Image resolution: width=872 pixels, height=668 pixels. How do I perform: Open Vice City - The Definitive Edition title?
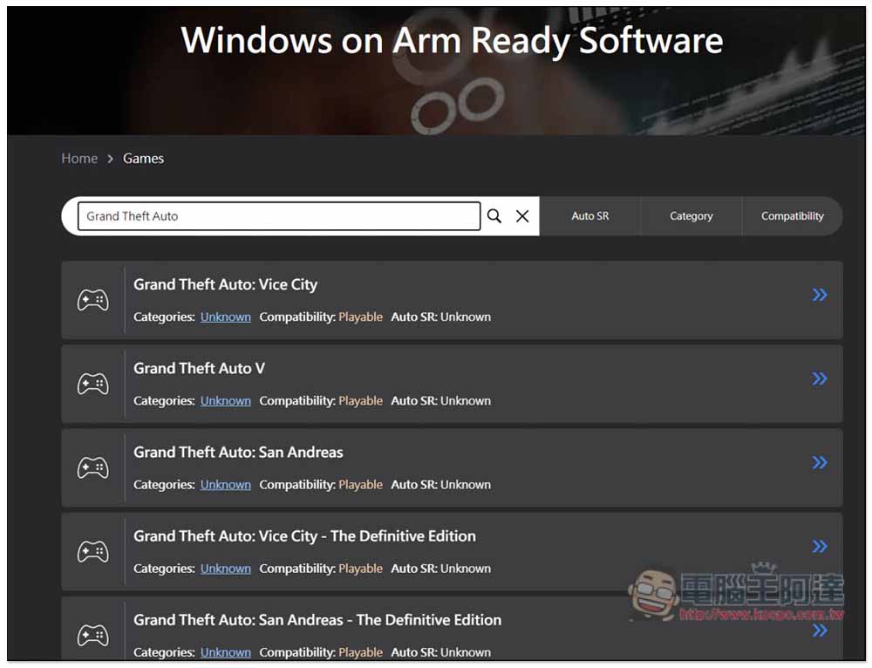click(x=304, y=536)
